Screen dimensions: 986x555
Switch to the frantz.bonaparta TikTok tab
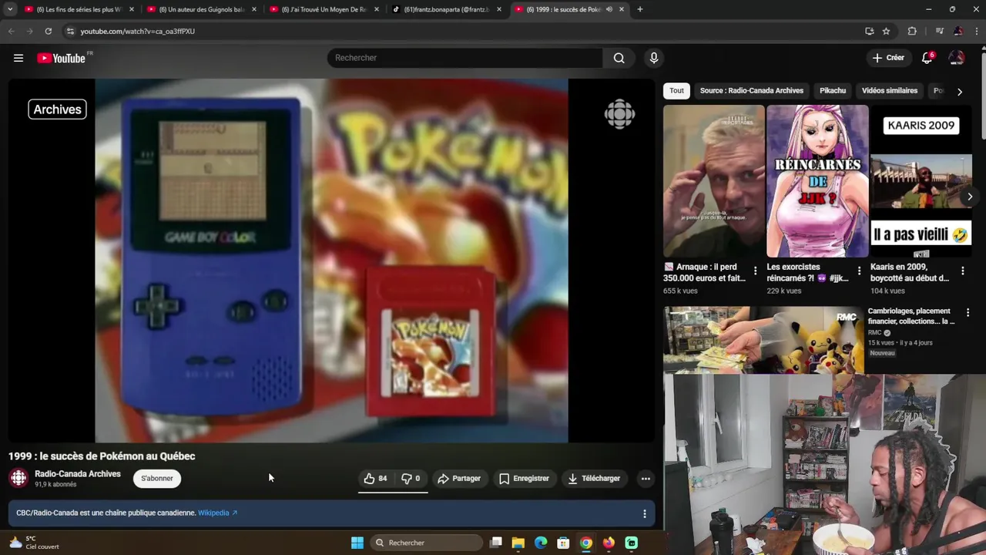[447, 9]
